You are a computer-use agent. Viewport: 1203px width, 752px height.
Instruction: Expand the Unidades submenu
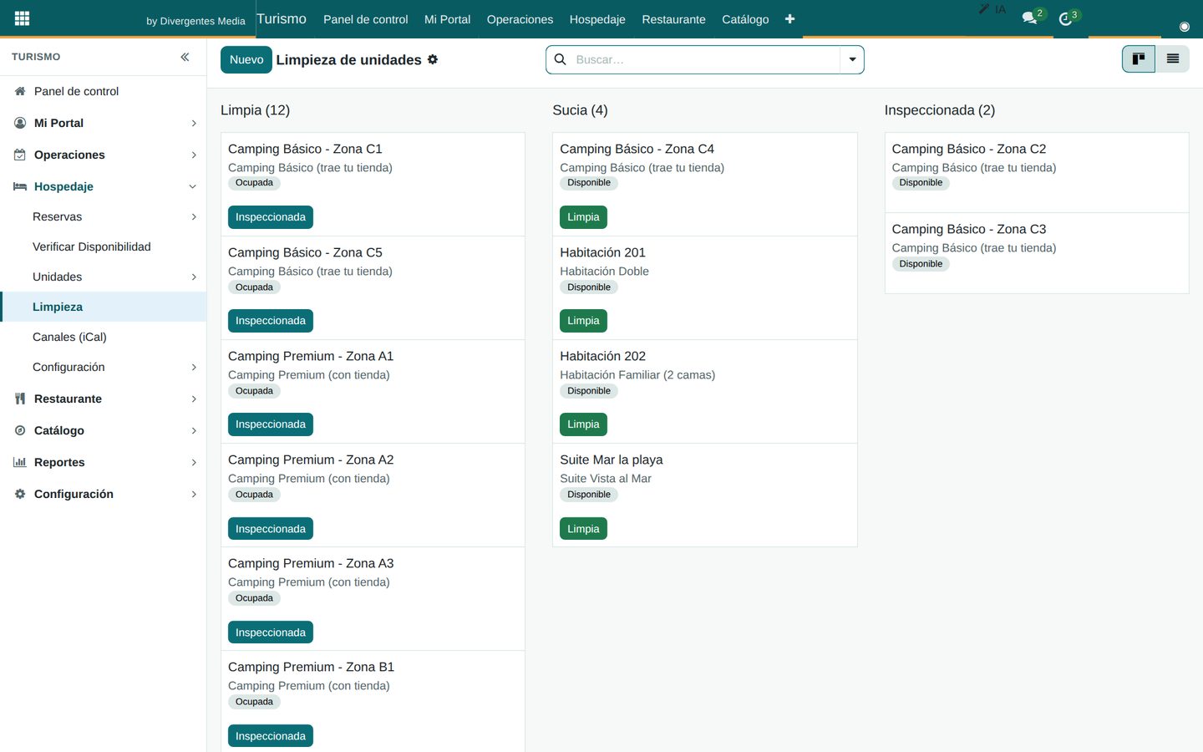(x=194, y=277)
